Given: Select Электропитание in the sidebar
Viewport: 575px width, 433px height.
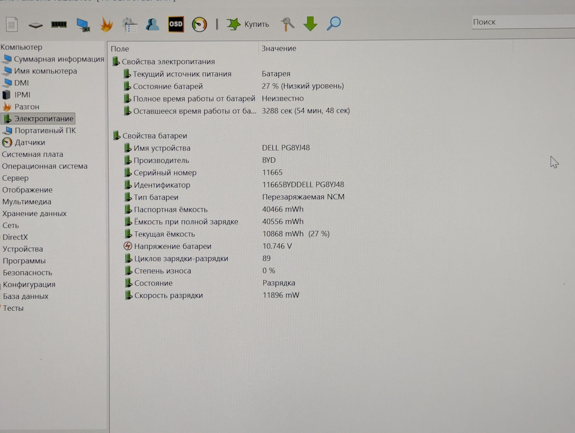Looking at the screenshot, I should (38, 119).
